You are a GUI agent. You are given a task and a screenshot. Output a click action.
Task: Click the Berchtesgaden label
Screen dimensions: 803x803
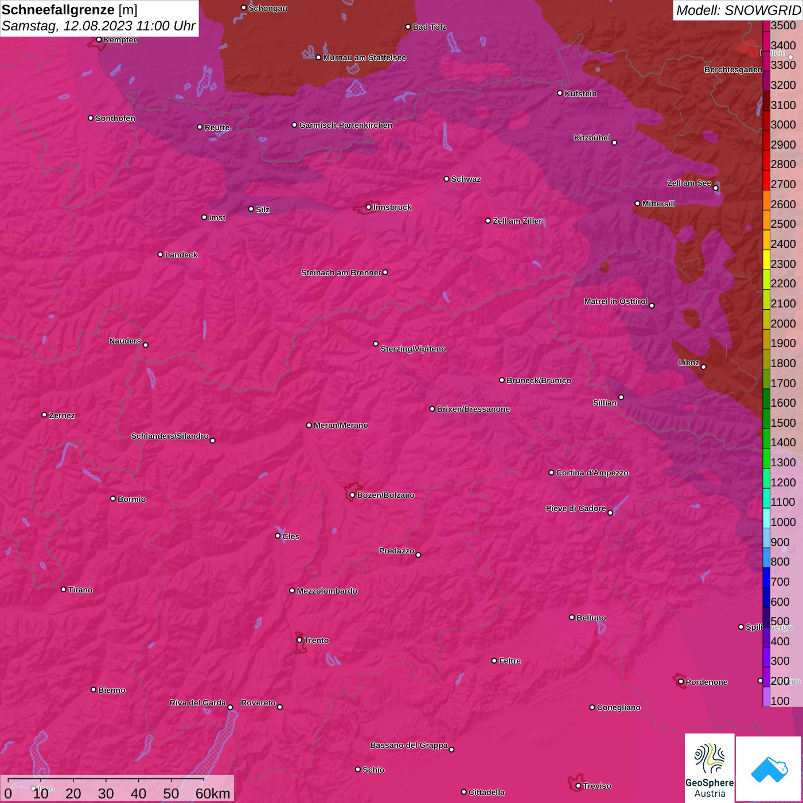tap(733, 69)
